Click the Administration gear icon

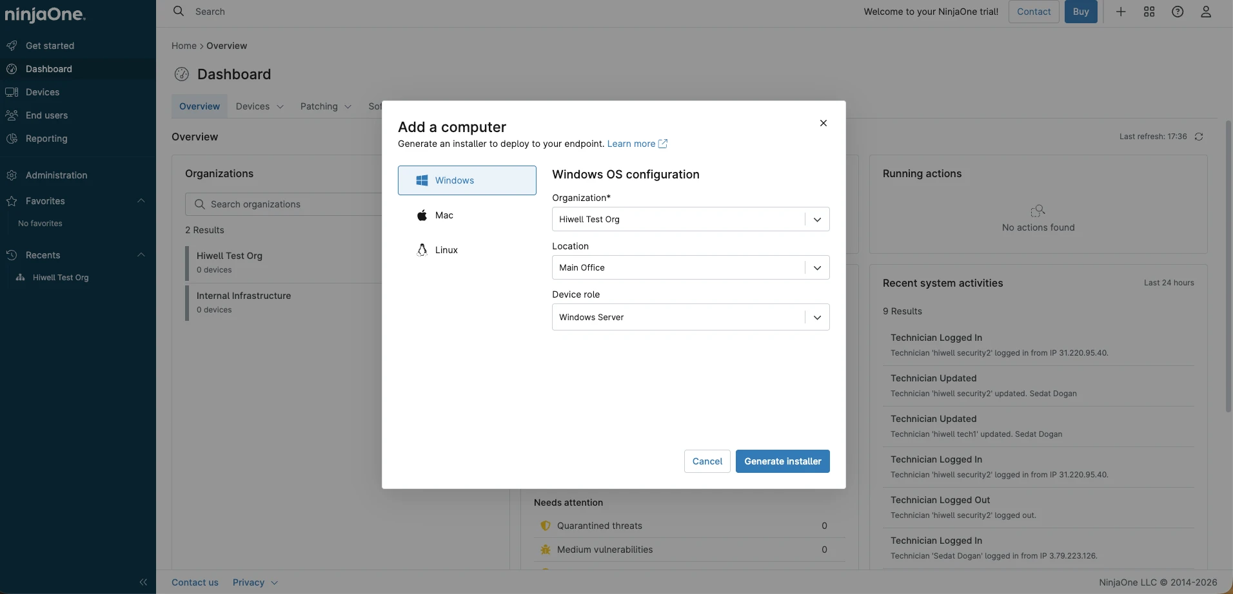12,175
